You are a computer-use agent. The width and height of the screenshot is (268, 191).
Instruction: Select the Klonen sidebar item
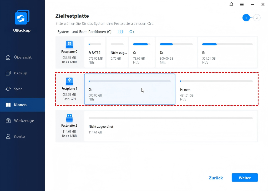pyautogui.click(x=20, y=105)
